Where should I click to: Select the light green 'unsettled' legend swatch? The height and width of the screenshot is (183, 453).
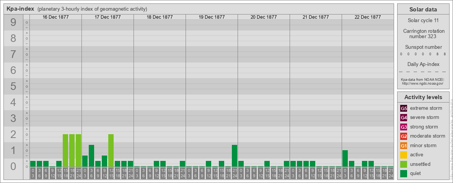404,164
